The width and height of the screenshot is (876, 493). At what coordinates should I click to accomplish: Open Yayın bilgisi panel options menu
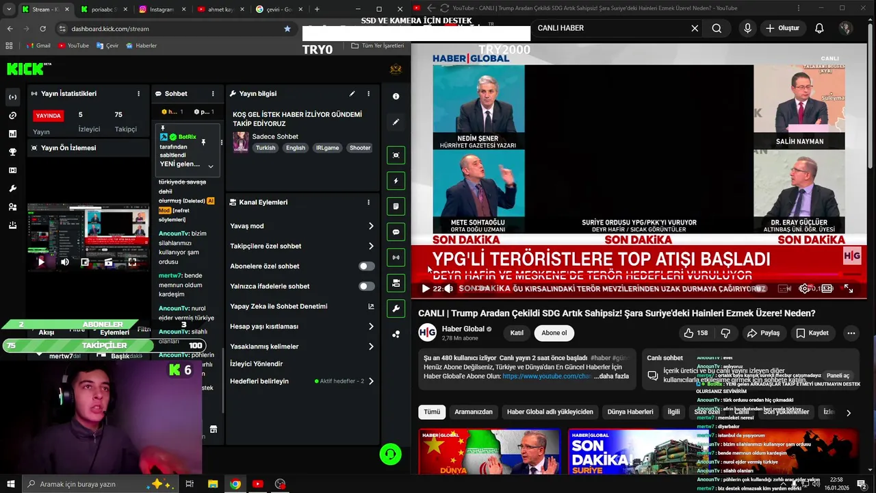point(368,94)
